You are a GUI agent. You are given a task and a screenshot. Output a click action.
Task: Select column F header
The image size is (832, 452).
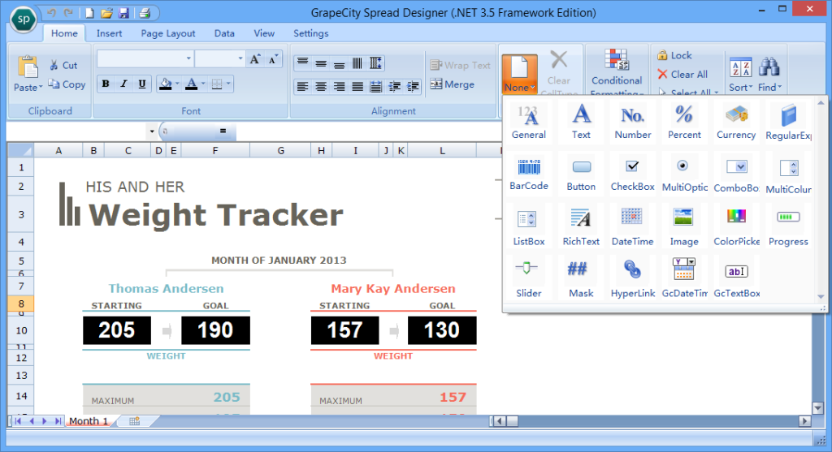click(x=214, y=151)
